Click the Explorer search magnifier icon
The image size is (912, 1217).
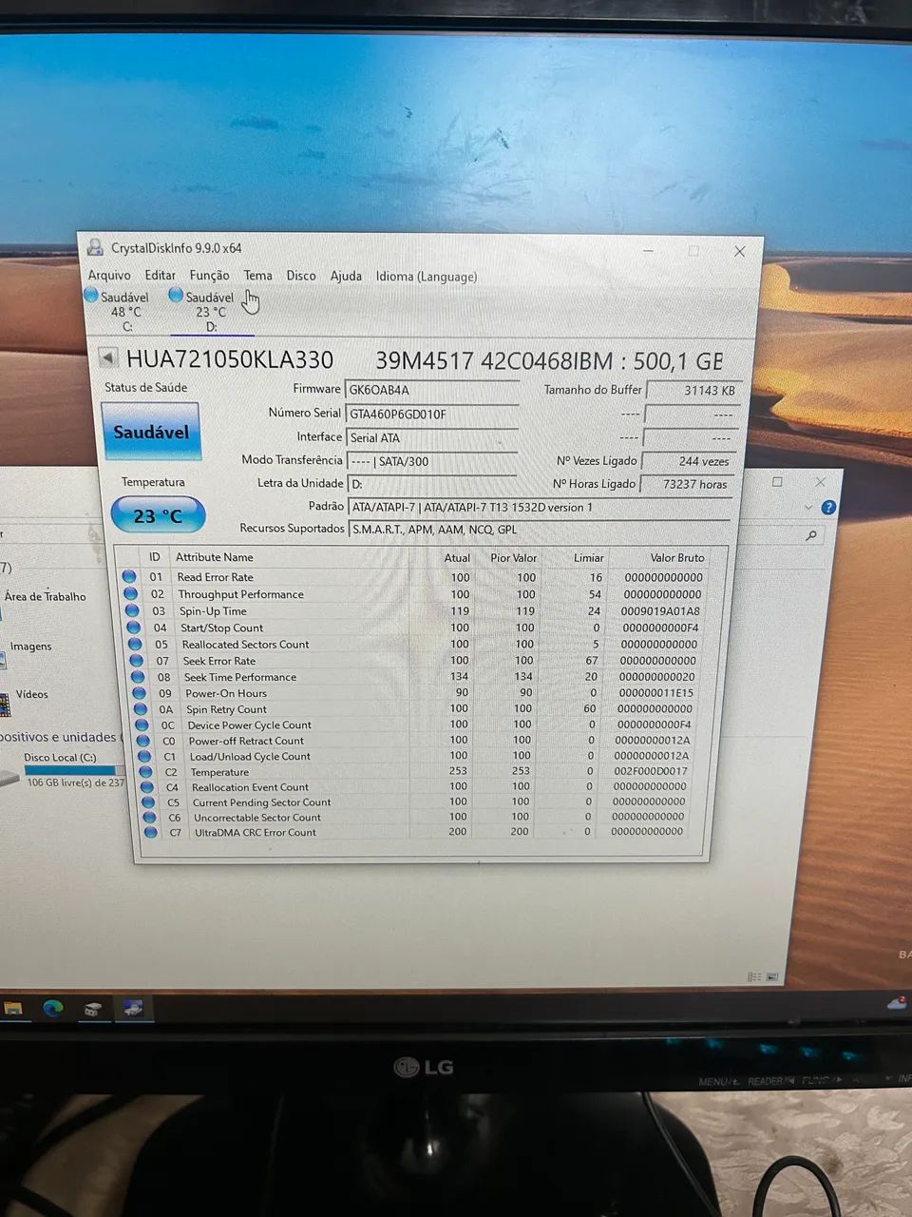tap(811, 535)
